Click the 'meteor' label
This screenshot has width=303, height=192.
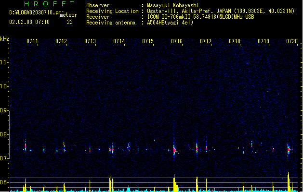coord(68,15)
